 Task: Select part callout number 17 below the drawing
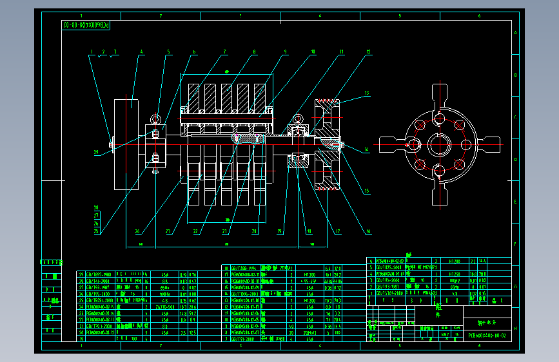tap(338, 232)
